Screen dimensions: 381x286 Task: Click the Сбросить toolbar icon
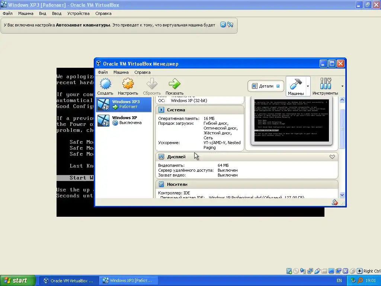point(152,83)
